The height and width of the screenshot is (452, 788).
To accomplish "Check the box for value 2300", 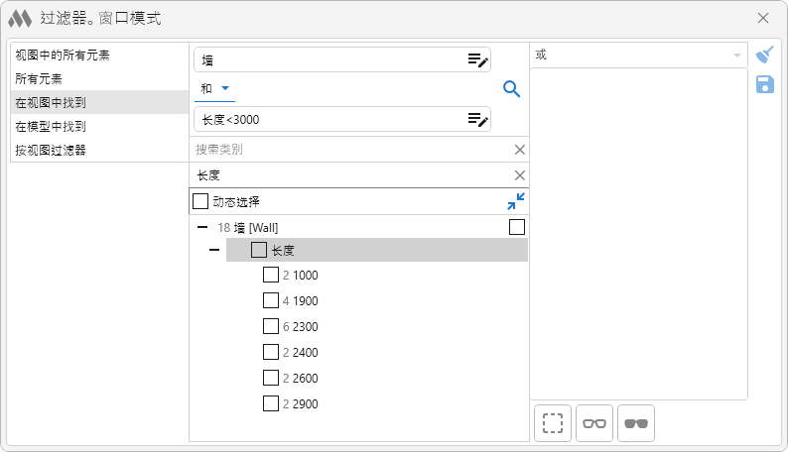I will pos(271,326).
